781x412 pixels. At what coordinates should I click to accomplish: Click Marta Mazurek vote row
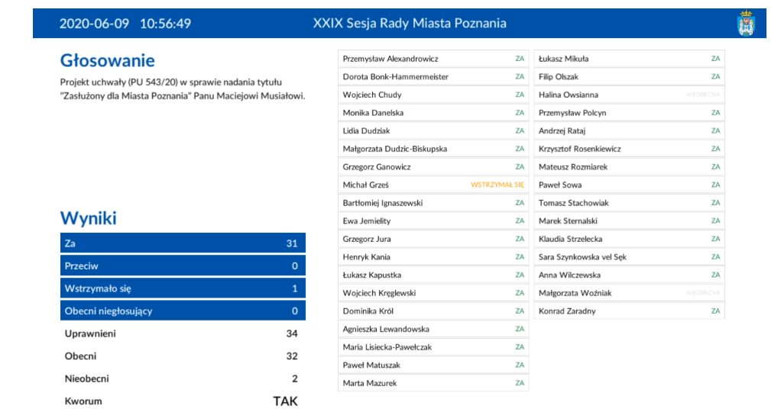tap(433, 383)
